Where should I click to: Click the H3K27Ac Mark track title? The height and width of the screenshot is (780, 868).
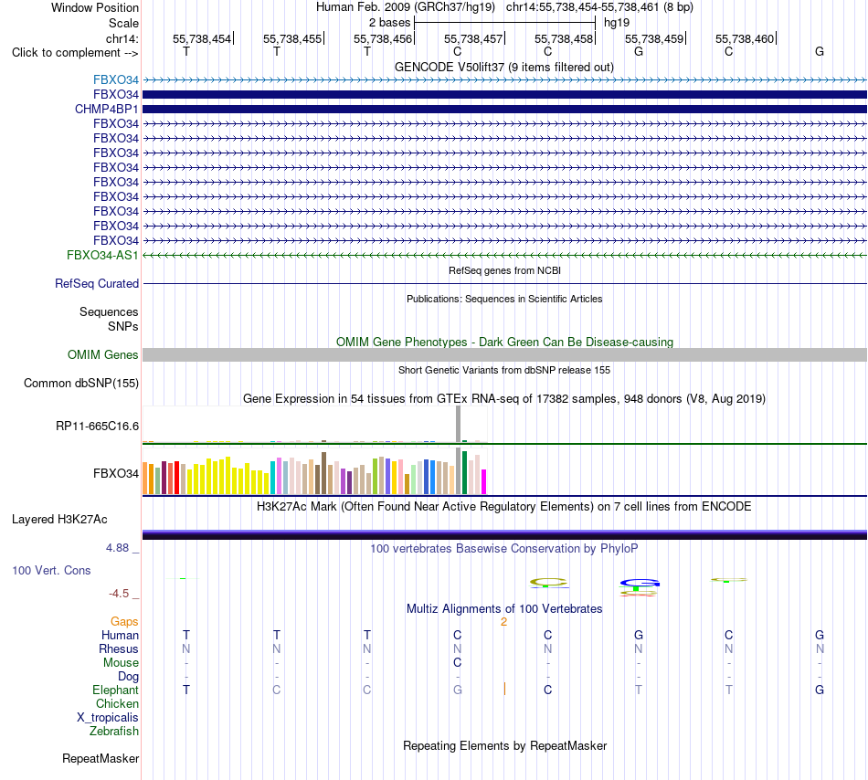pyautogui.click(x=504, y=507)
